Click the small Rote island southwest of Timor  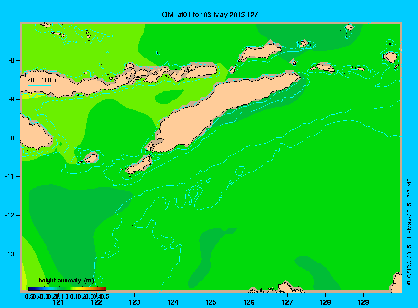139,166
